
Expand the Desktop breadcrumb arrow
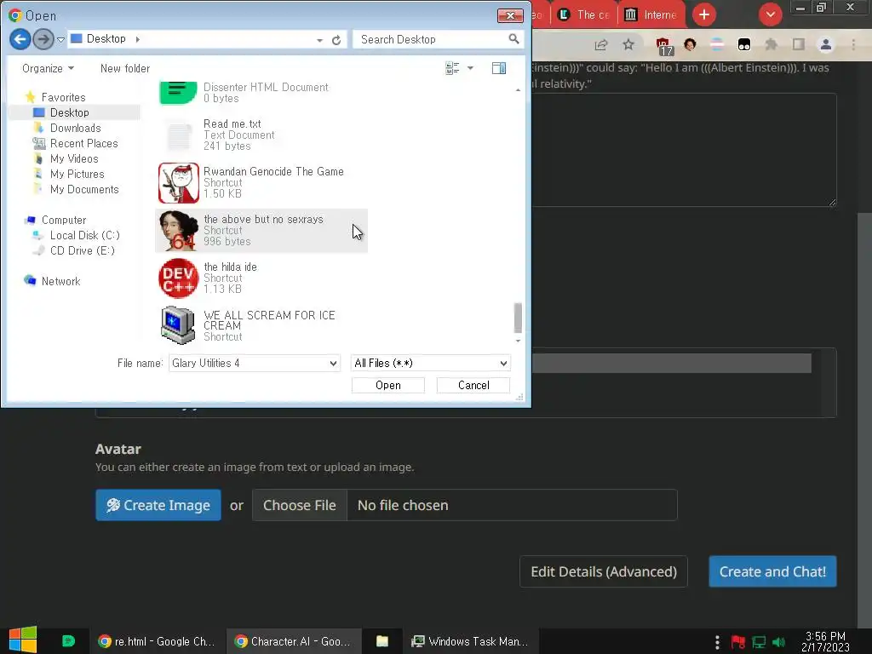click(x=137, y=39)
